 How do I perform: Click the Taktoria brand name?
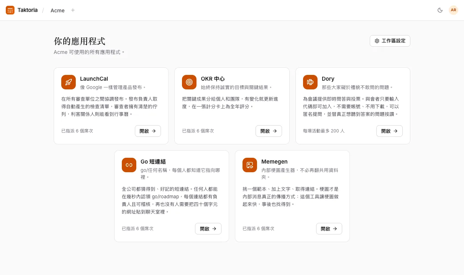tap(28, 10)
